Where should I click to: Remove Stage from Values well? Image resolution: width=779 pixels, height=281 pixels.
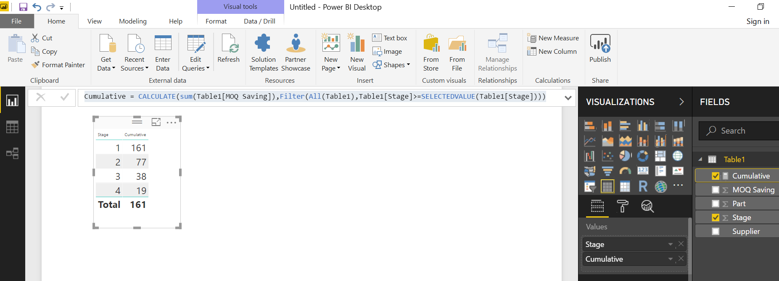[x=681, y=244]
